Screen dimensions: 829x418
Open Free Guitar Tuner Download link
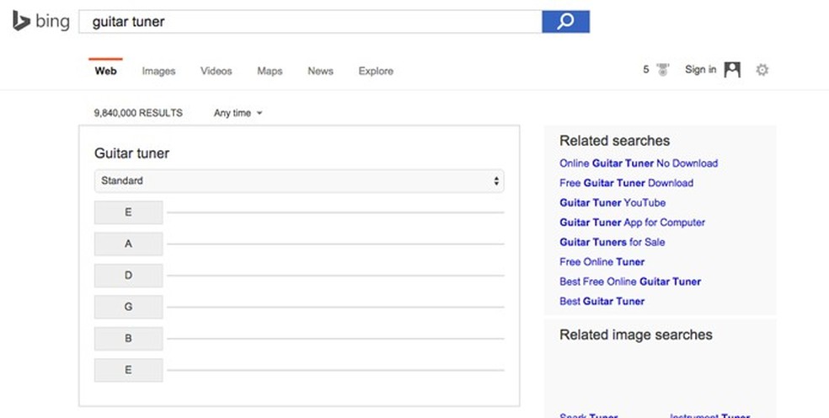click(627, 183)
